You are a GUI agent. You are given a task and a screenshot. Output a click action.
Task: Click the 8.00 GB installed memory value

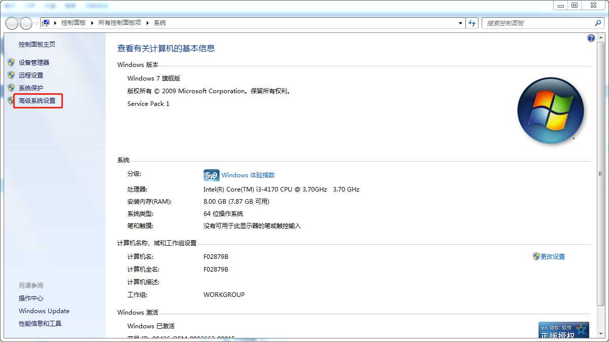tap(236, 202)
